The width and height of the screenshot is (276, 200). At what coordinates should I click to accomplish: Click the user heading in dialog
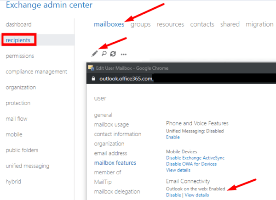coord(100,98)
